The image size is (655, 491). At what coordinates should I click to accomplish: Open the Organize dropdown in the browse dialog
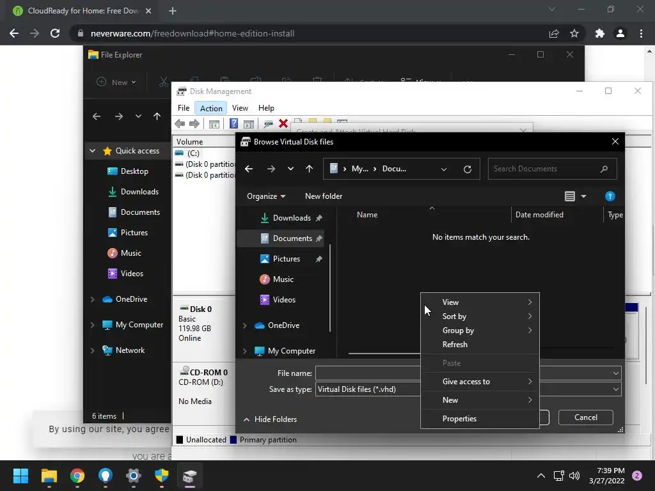[266, 196]
